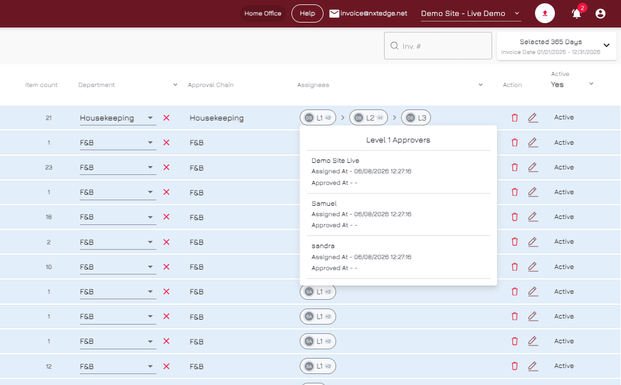Viewport: 621px width, 385px height.
Task: Open the user account profile icon
Action: coord(601,14)
